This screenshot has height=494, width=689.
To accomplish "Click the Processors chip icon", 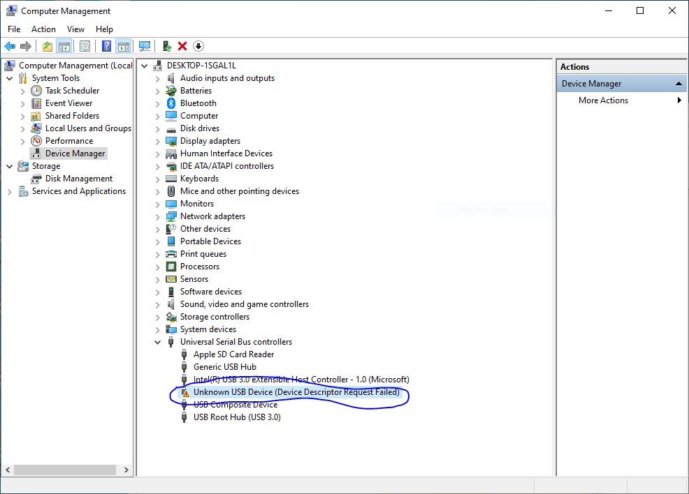I will [171, 267].
